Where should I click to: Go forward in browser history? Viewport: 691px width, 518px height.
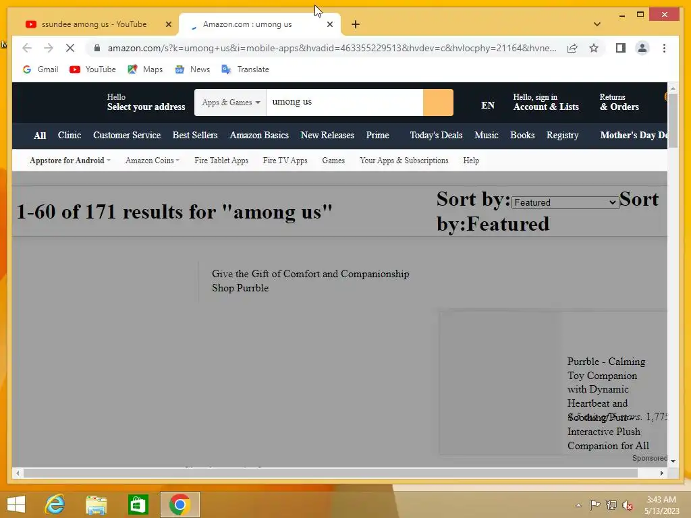pos(49,48)
